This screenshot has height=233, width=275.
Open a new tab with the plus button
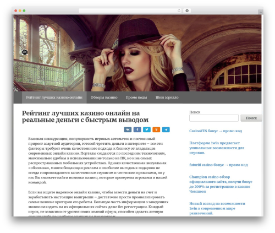[x=261, y=12]
